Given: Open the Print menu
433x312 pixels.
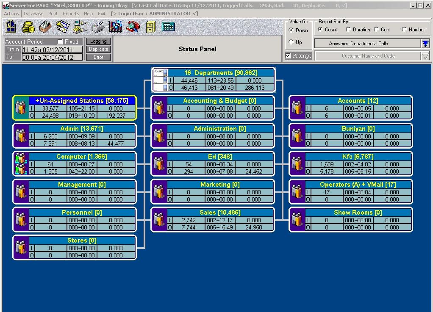Looking at the screenshot, I should tap(53, 14).
